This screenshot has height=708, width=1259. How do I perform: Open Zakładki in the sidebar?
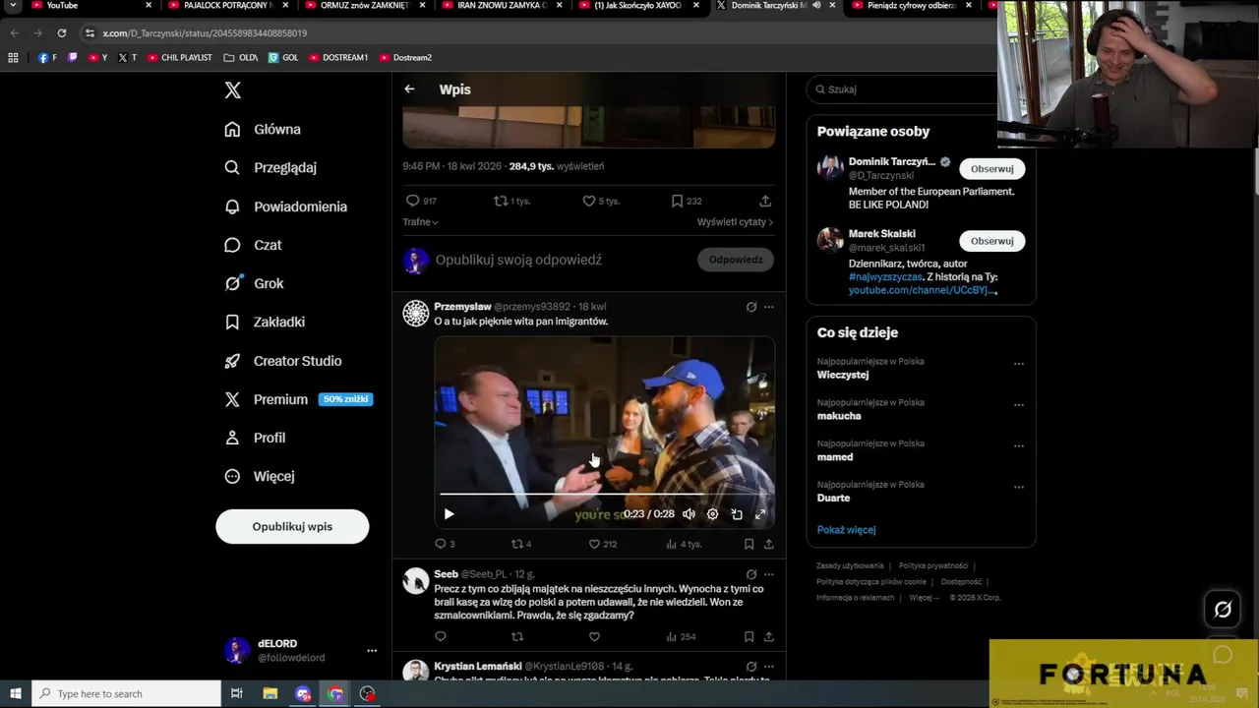click(x=265, y=322)
